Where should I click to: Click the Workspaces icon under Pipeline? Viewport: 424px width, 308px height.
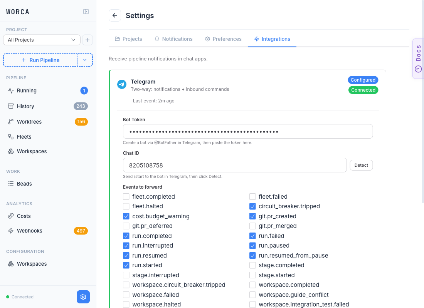(11, 151)
